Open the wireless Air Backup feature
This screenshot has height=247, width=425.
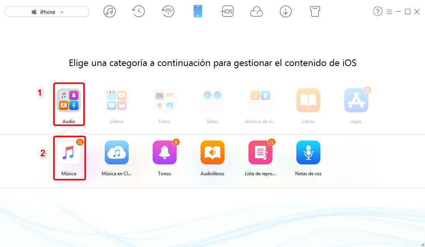coord(168,11)
